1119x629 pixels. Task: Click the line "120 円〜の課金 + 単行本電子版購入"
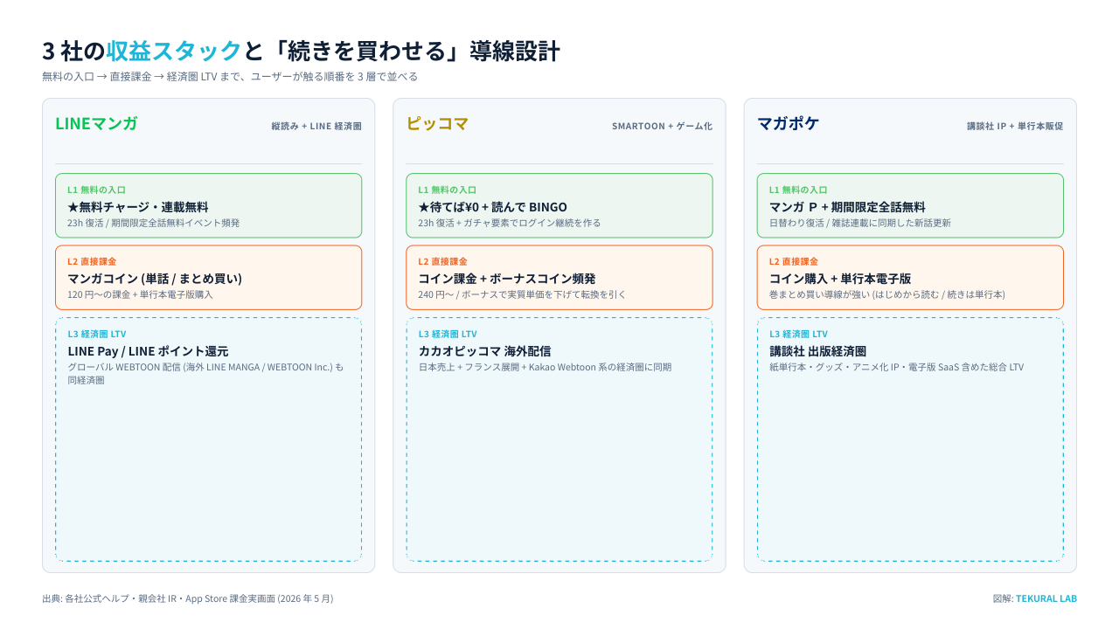(x=141, y=294)
